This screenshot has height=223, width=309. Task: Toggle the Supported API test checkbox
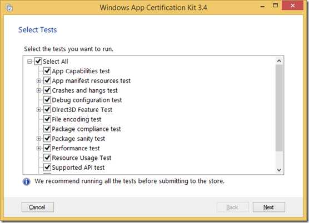pyautogui.click(x=47, y=168)
